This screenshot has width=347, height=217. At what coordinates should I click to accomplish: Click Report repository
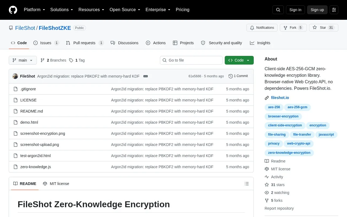[x=279, y=208]
